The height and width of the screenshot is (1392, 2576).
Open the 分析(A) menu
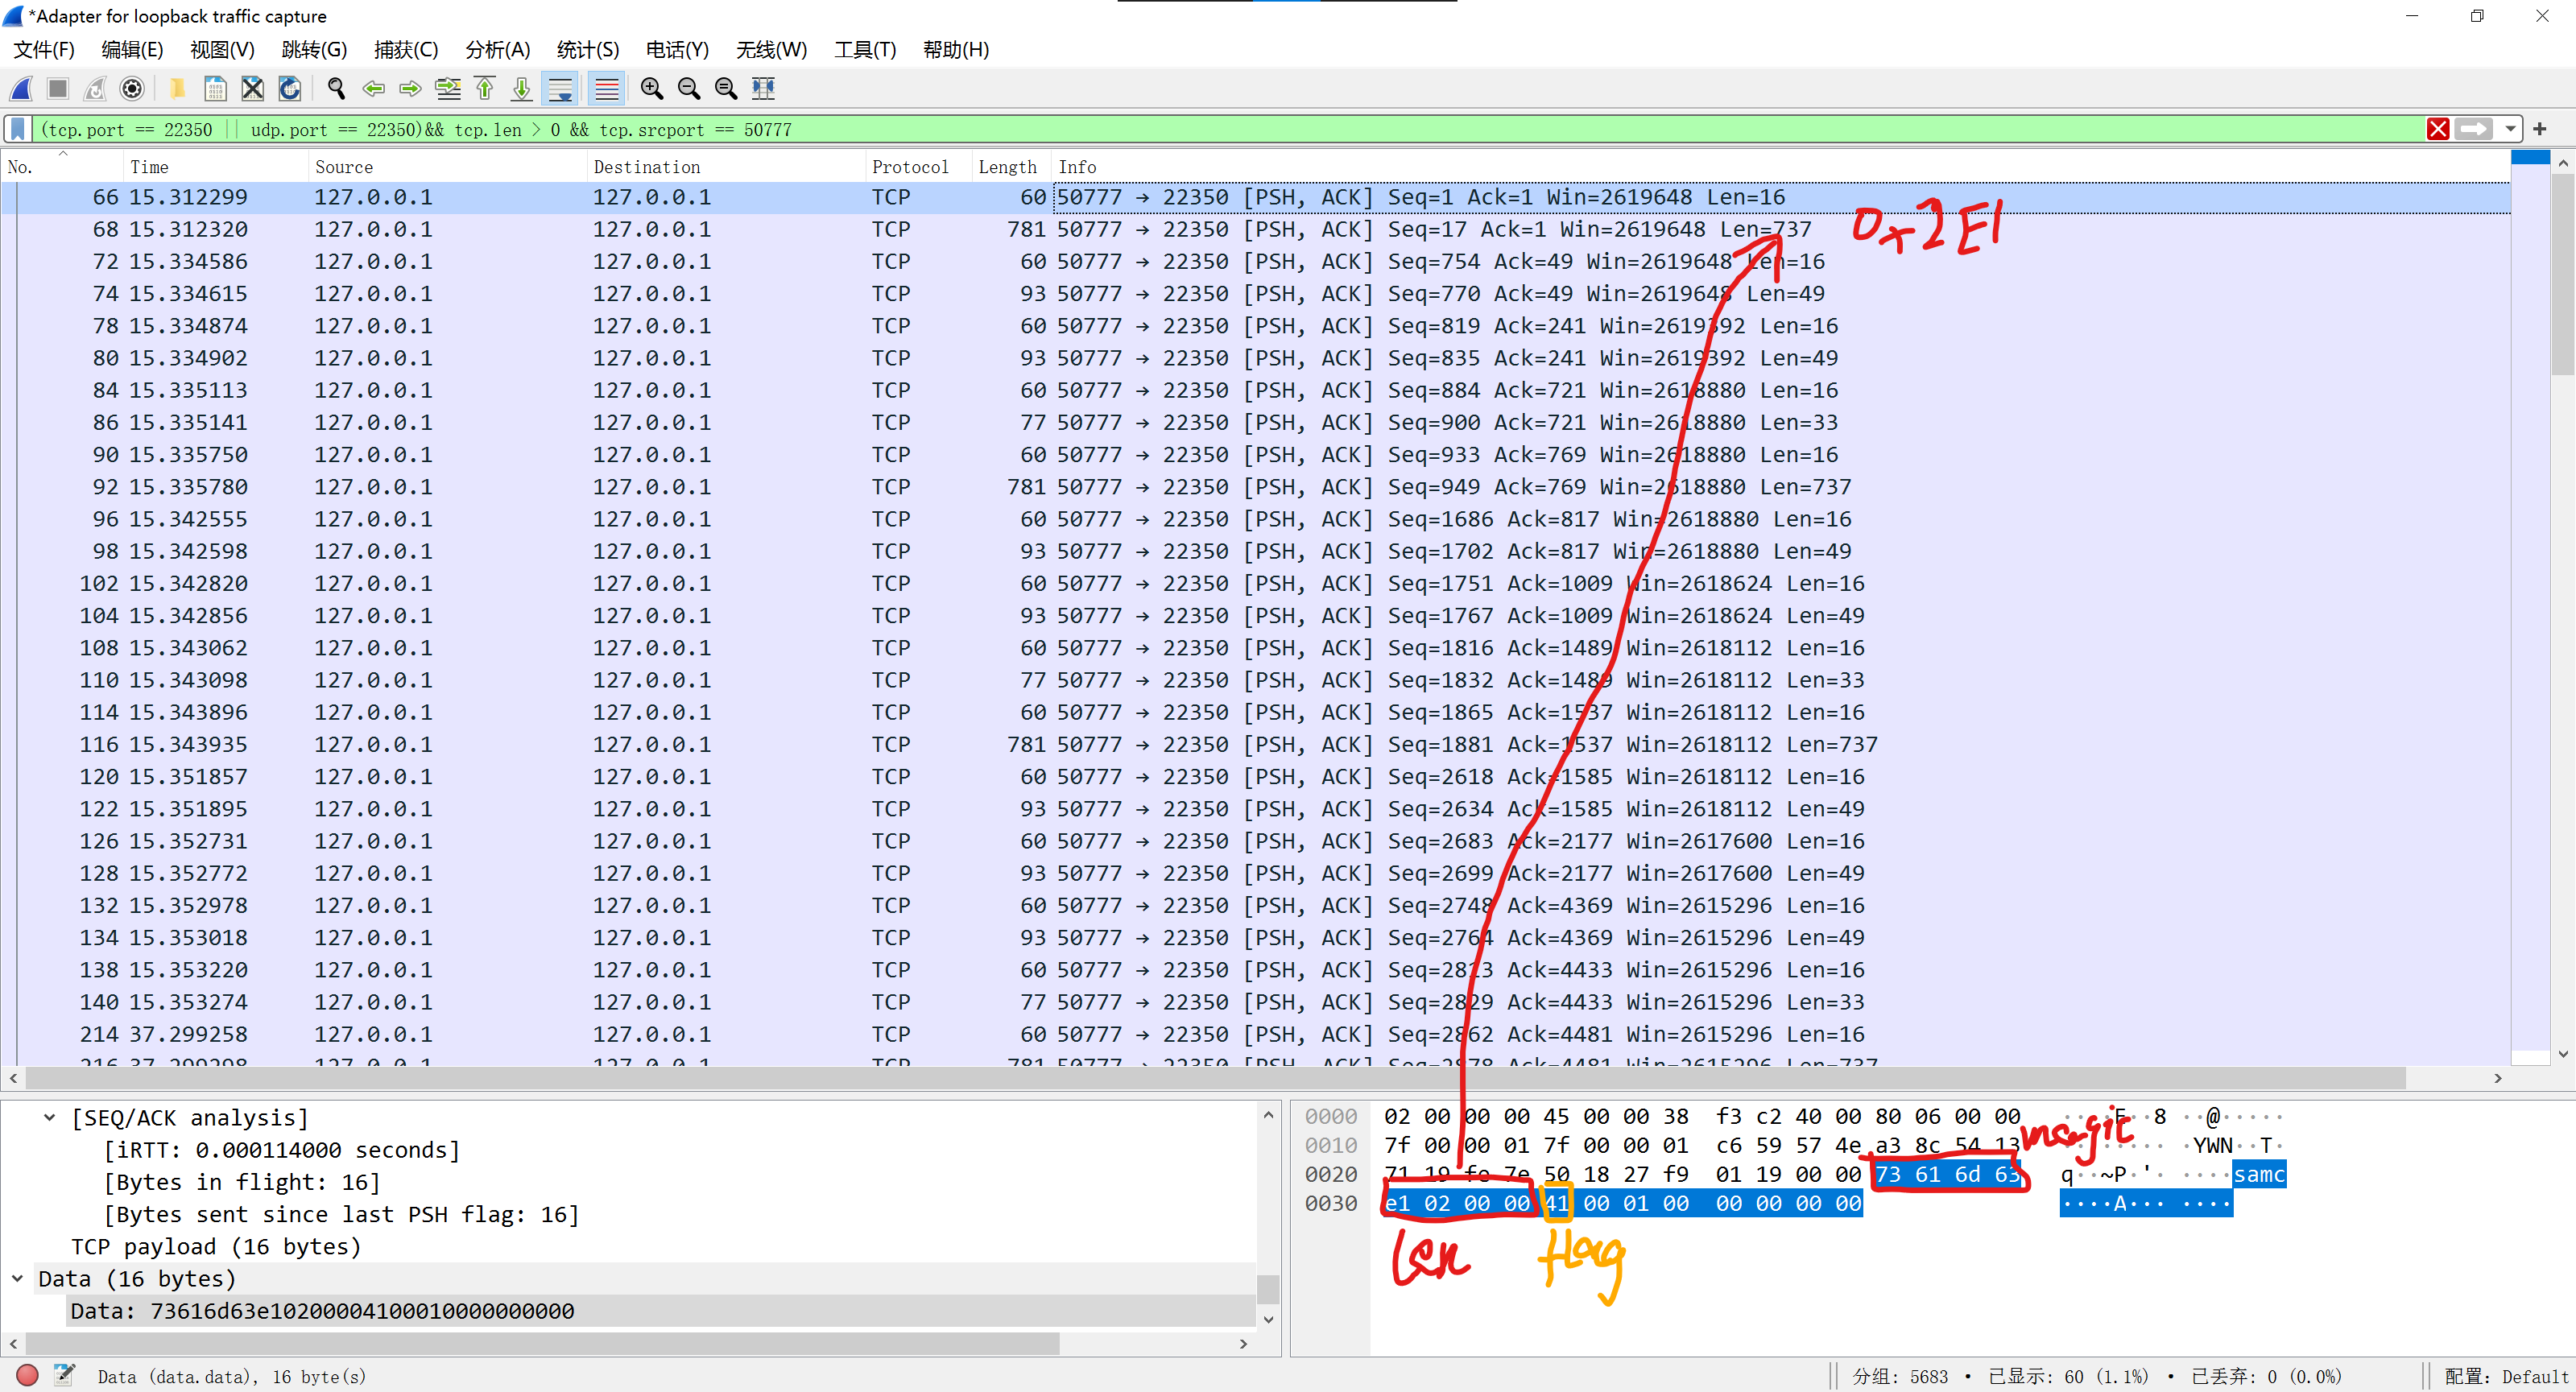497,49
